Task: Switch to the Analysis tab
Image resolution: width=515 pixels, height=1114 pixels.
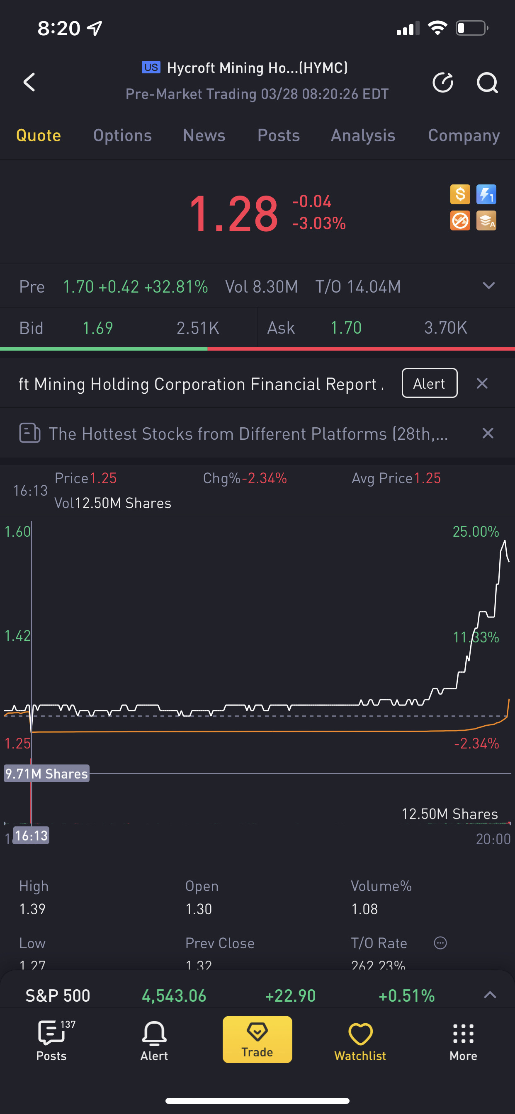Action: click(x=363, y=136)
